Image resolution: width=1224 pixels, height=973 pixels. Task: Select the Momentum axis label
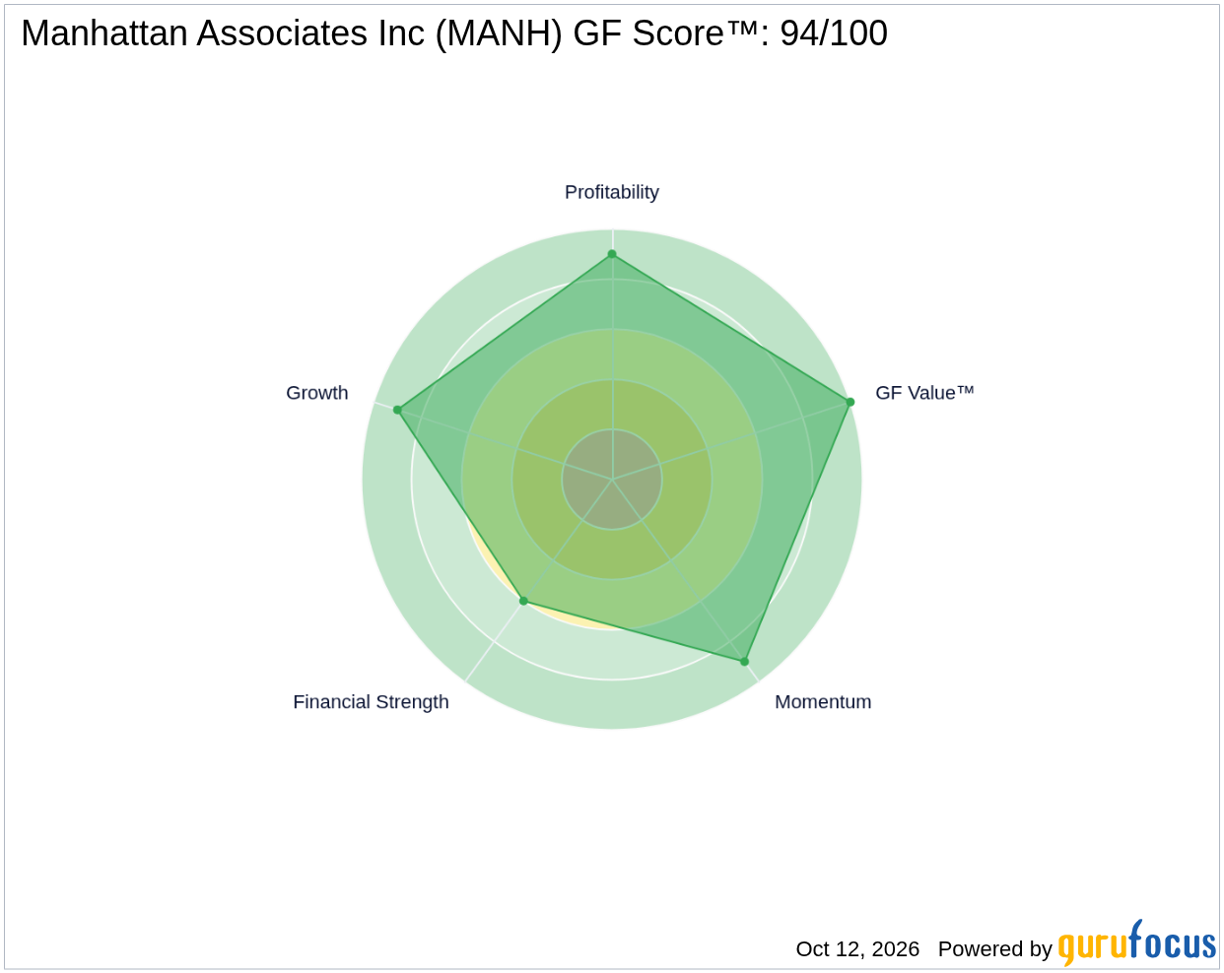(823, 702)
